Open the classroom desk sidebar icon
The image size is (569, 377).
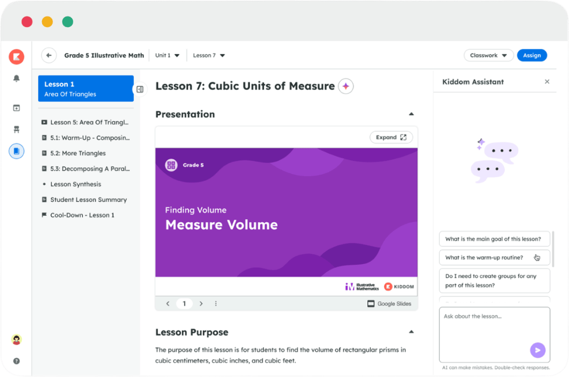point(16,129)
